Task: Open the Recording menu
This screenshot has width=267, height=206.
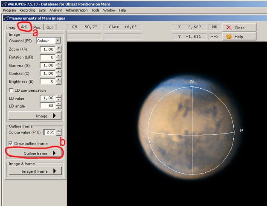Action: click(x=27, y=10)
